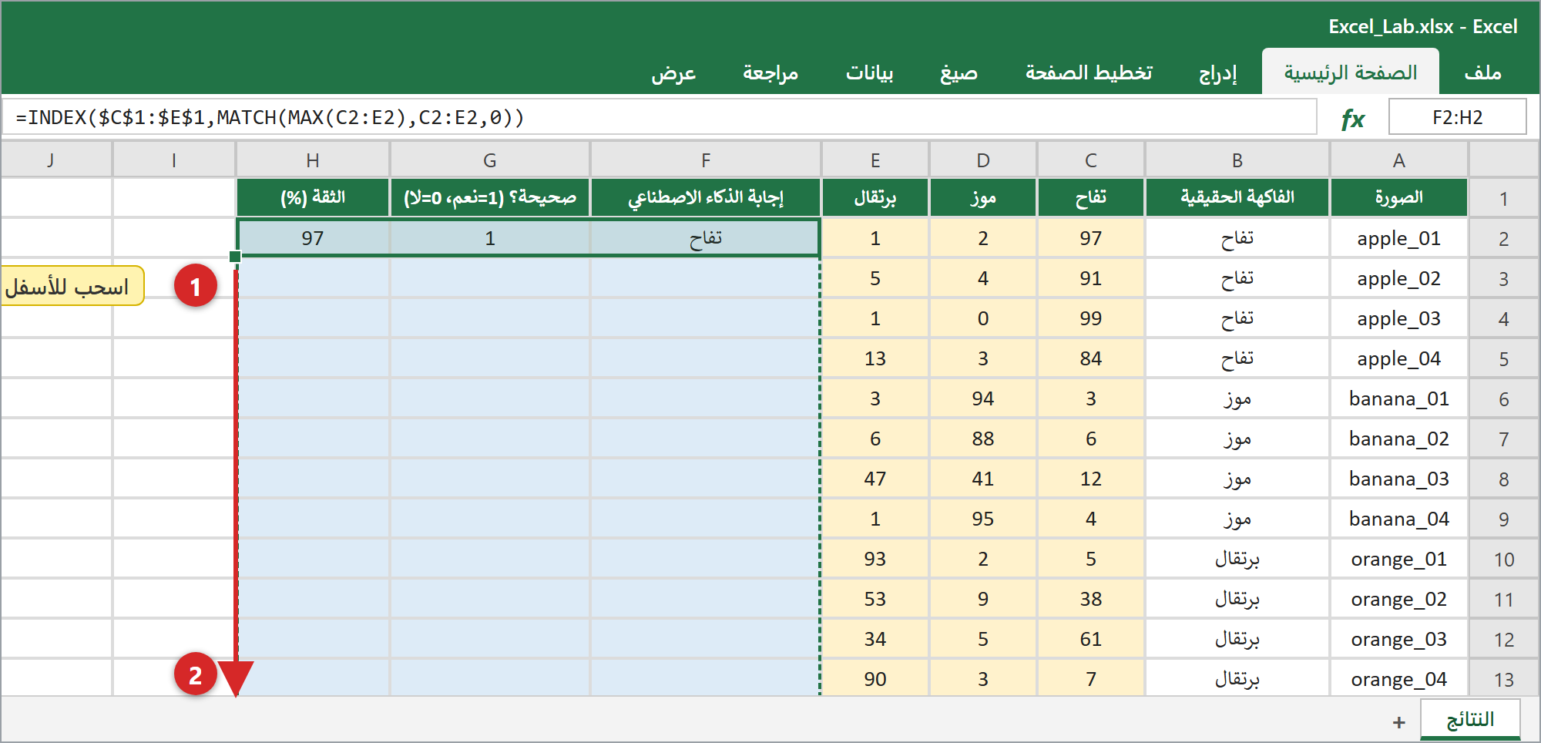Image resolution: width=1541 pixels, height=743 pixels.
Task: Select cell D7 with value 88
Action: (983, 439)
